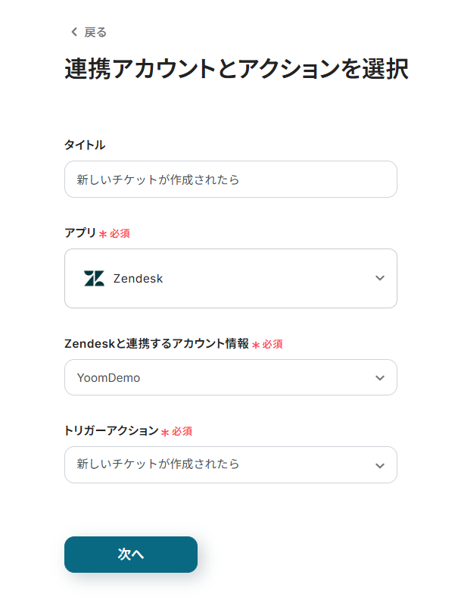
Task: Click the Zendesk logo icon
Action: [94, 278]
